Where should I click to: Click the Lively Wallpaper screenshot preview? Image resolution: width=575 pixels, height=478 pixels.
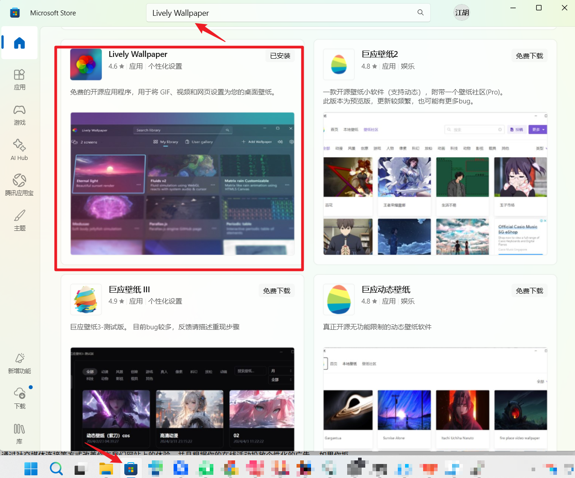(x=182, y=183)
